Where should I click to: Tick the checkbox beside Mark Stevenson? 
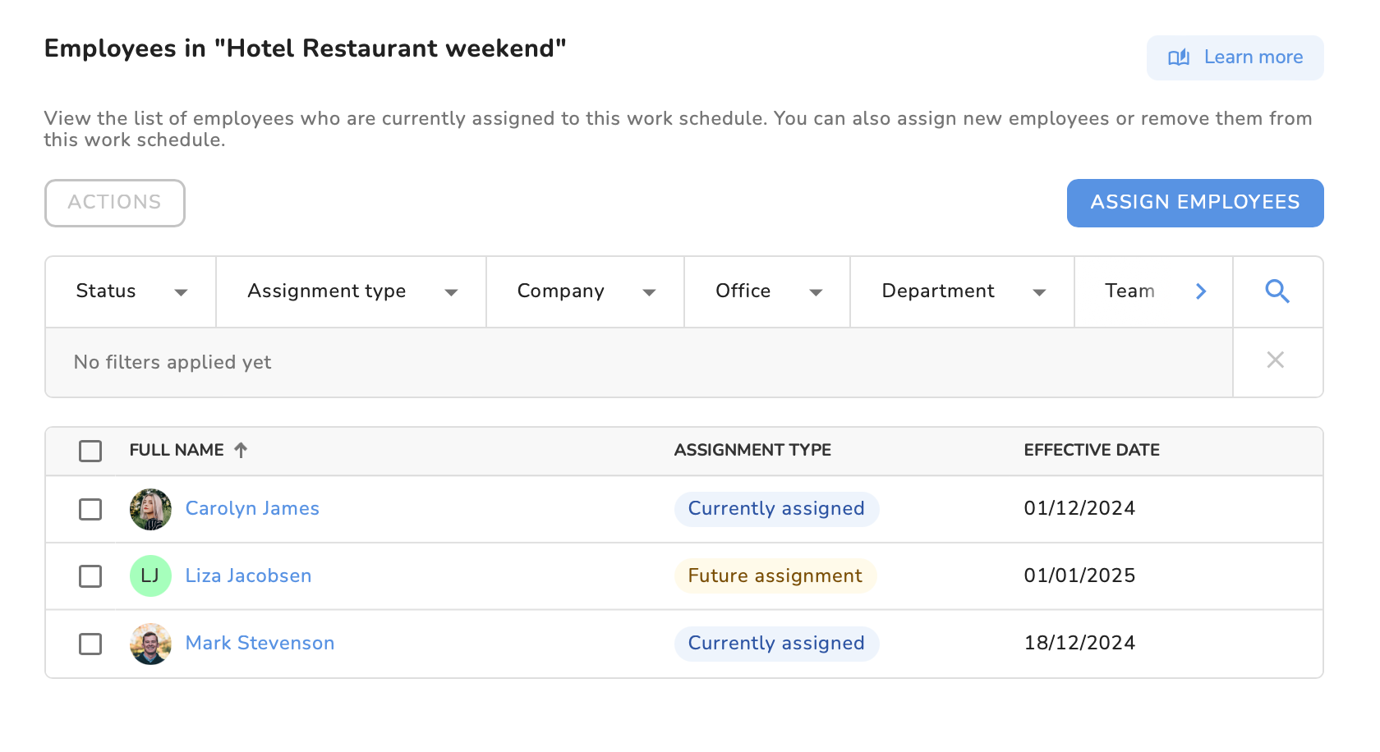90,644
